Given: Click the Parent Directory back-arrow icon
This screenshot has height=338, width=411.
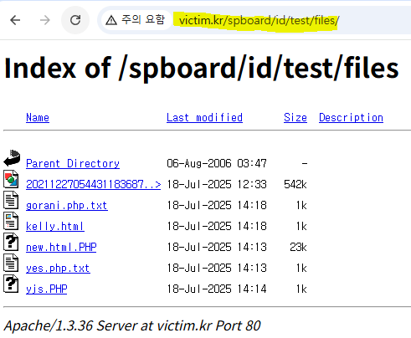Looking at the screenshot, I should (x=12, y=158).
